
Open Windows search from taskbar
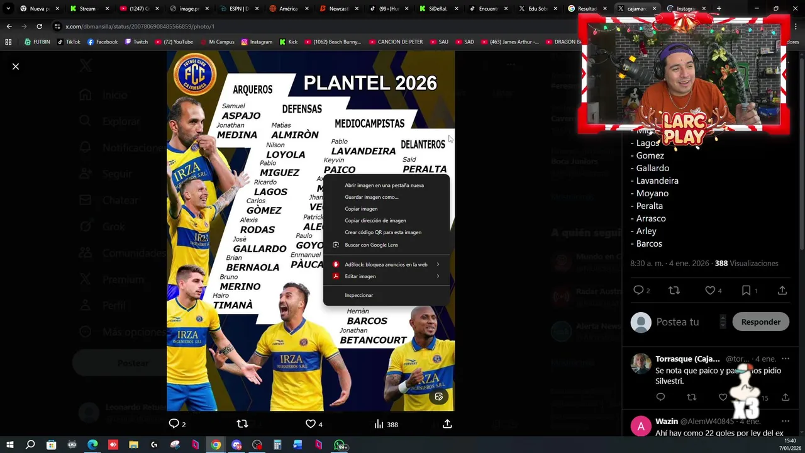point(30,445)
